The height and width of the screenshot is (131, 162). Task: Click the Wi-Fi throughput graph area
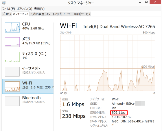click(x=107, y=63)
